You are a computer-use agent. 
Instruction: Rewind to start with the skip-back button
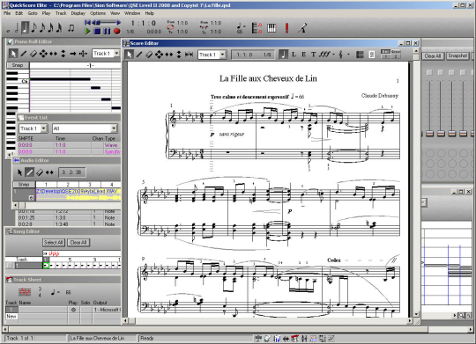tap(88, 22)
